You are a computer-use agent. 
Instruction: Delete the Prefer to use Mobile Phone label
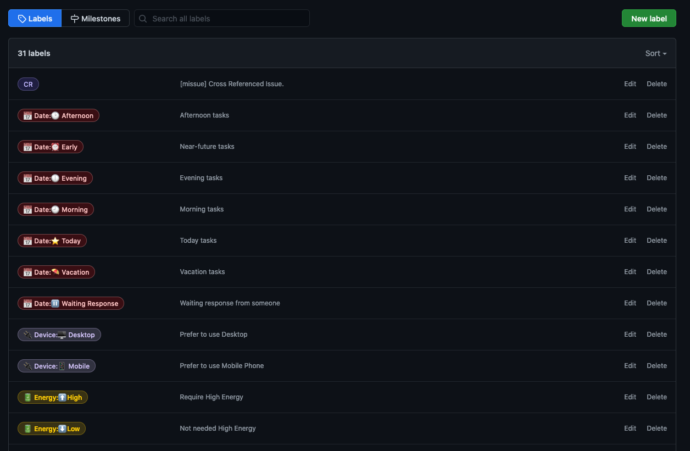(656, 366)
